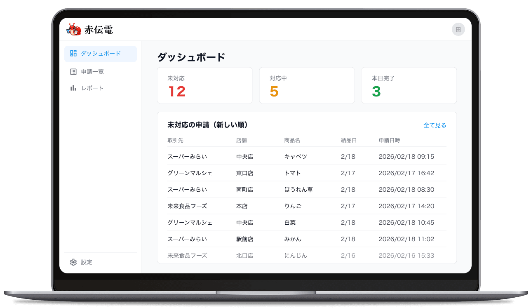Open the 全て見る link

(435, 125)
